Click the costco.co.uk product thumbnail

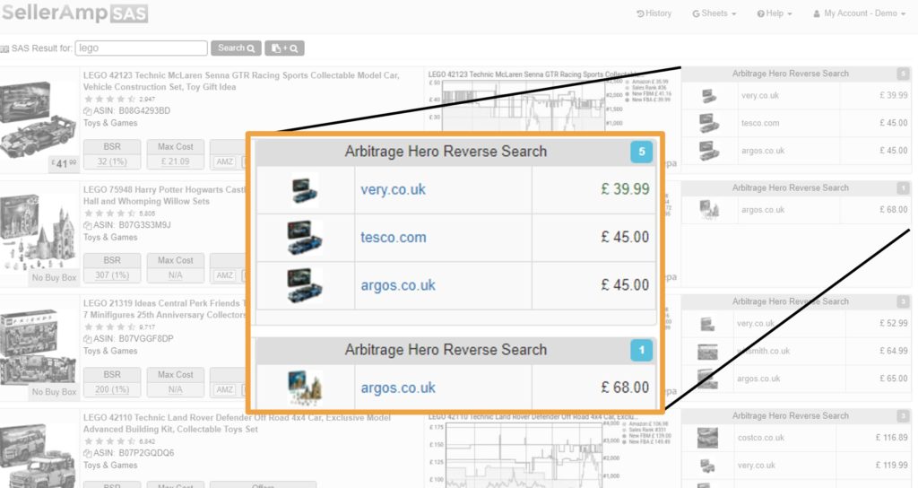point(707,438)
